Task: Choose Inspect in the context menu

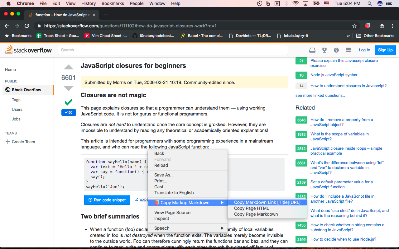Action: [188, 218]
